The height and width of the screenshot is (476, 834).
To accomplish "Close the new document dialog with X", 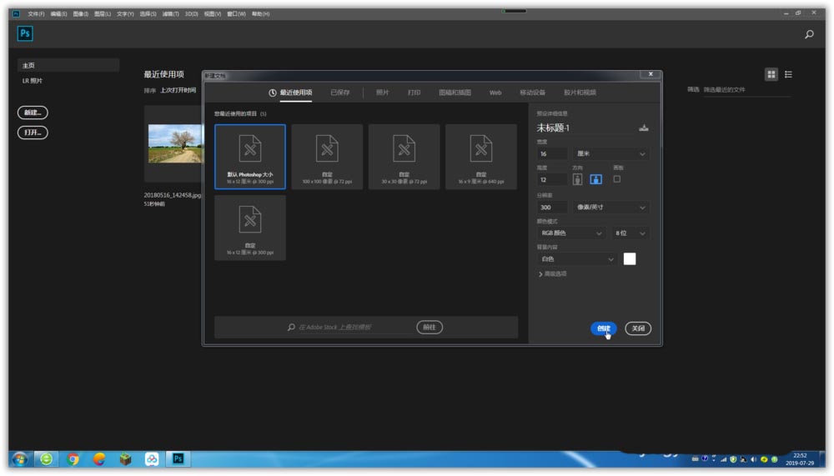I will [x=650, y=74].
